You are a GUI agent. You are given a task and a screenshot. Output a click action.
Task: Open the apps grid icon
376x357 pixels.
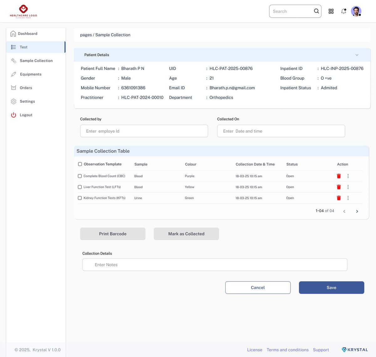[x=331, y=11]
